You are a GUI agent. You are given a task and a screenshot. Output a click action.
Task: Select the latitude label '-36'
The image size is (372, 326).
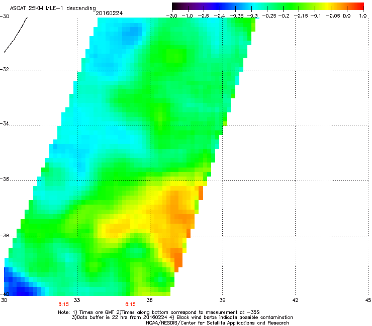point(4,179)
